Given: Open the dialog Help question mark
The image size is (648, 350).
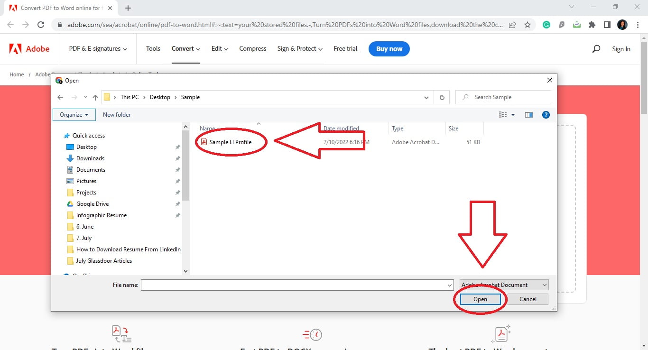Looking at the screenshot, I should click(546, 115).
